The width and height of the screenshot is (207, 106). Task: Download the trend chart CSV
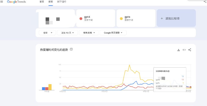point(179,50)
